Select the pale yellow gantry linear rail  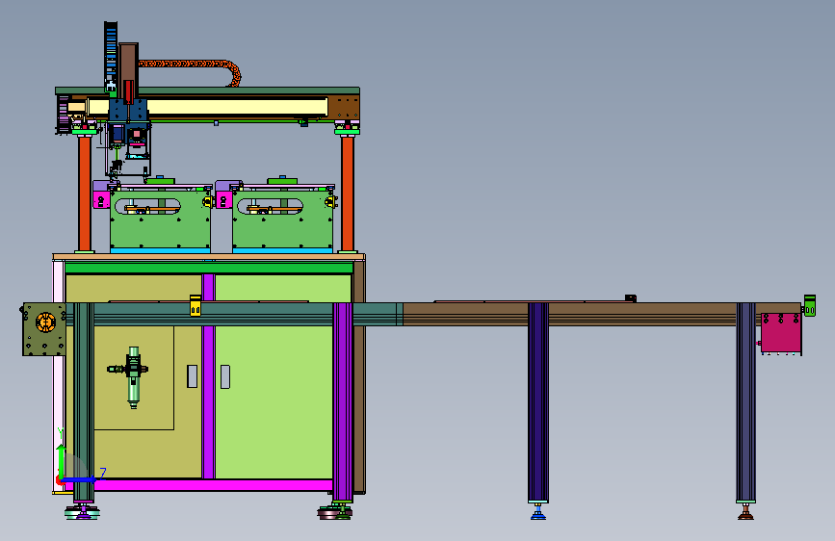click(x=208, y=107)
